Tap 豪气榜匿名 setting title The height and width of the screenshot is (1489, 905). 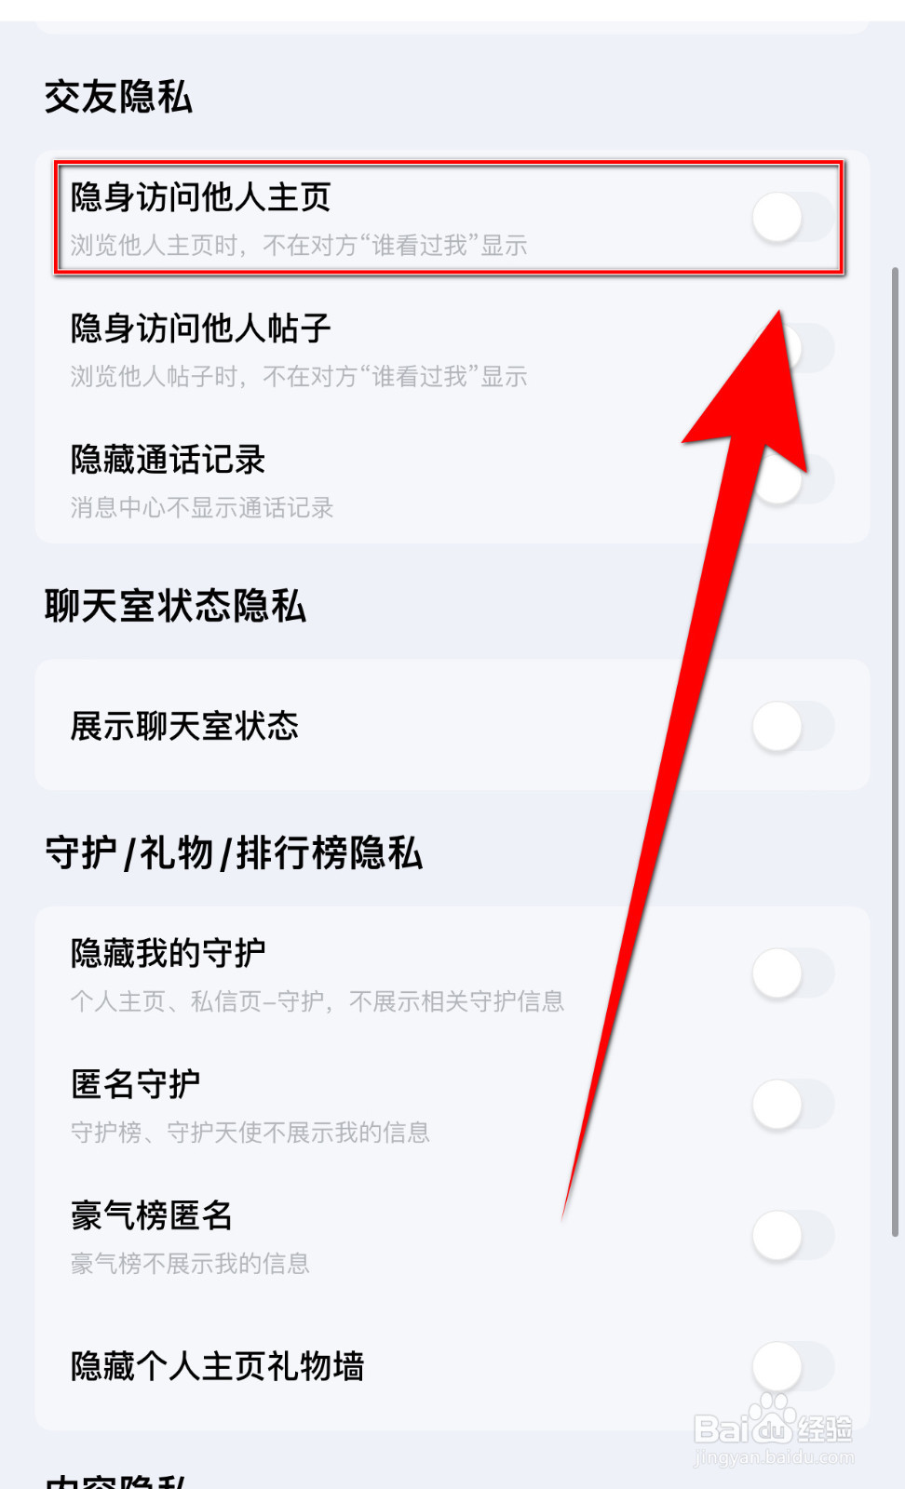pos(152,1215)
